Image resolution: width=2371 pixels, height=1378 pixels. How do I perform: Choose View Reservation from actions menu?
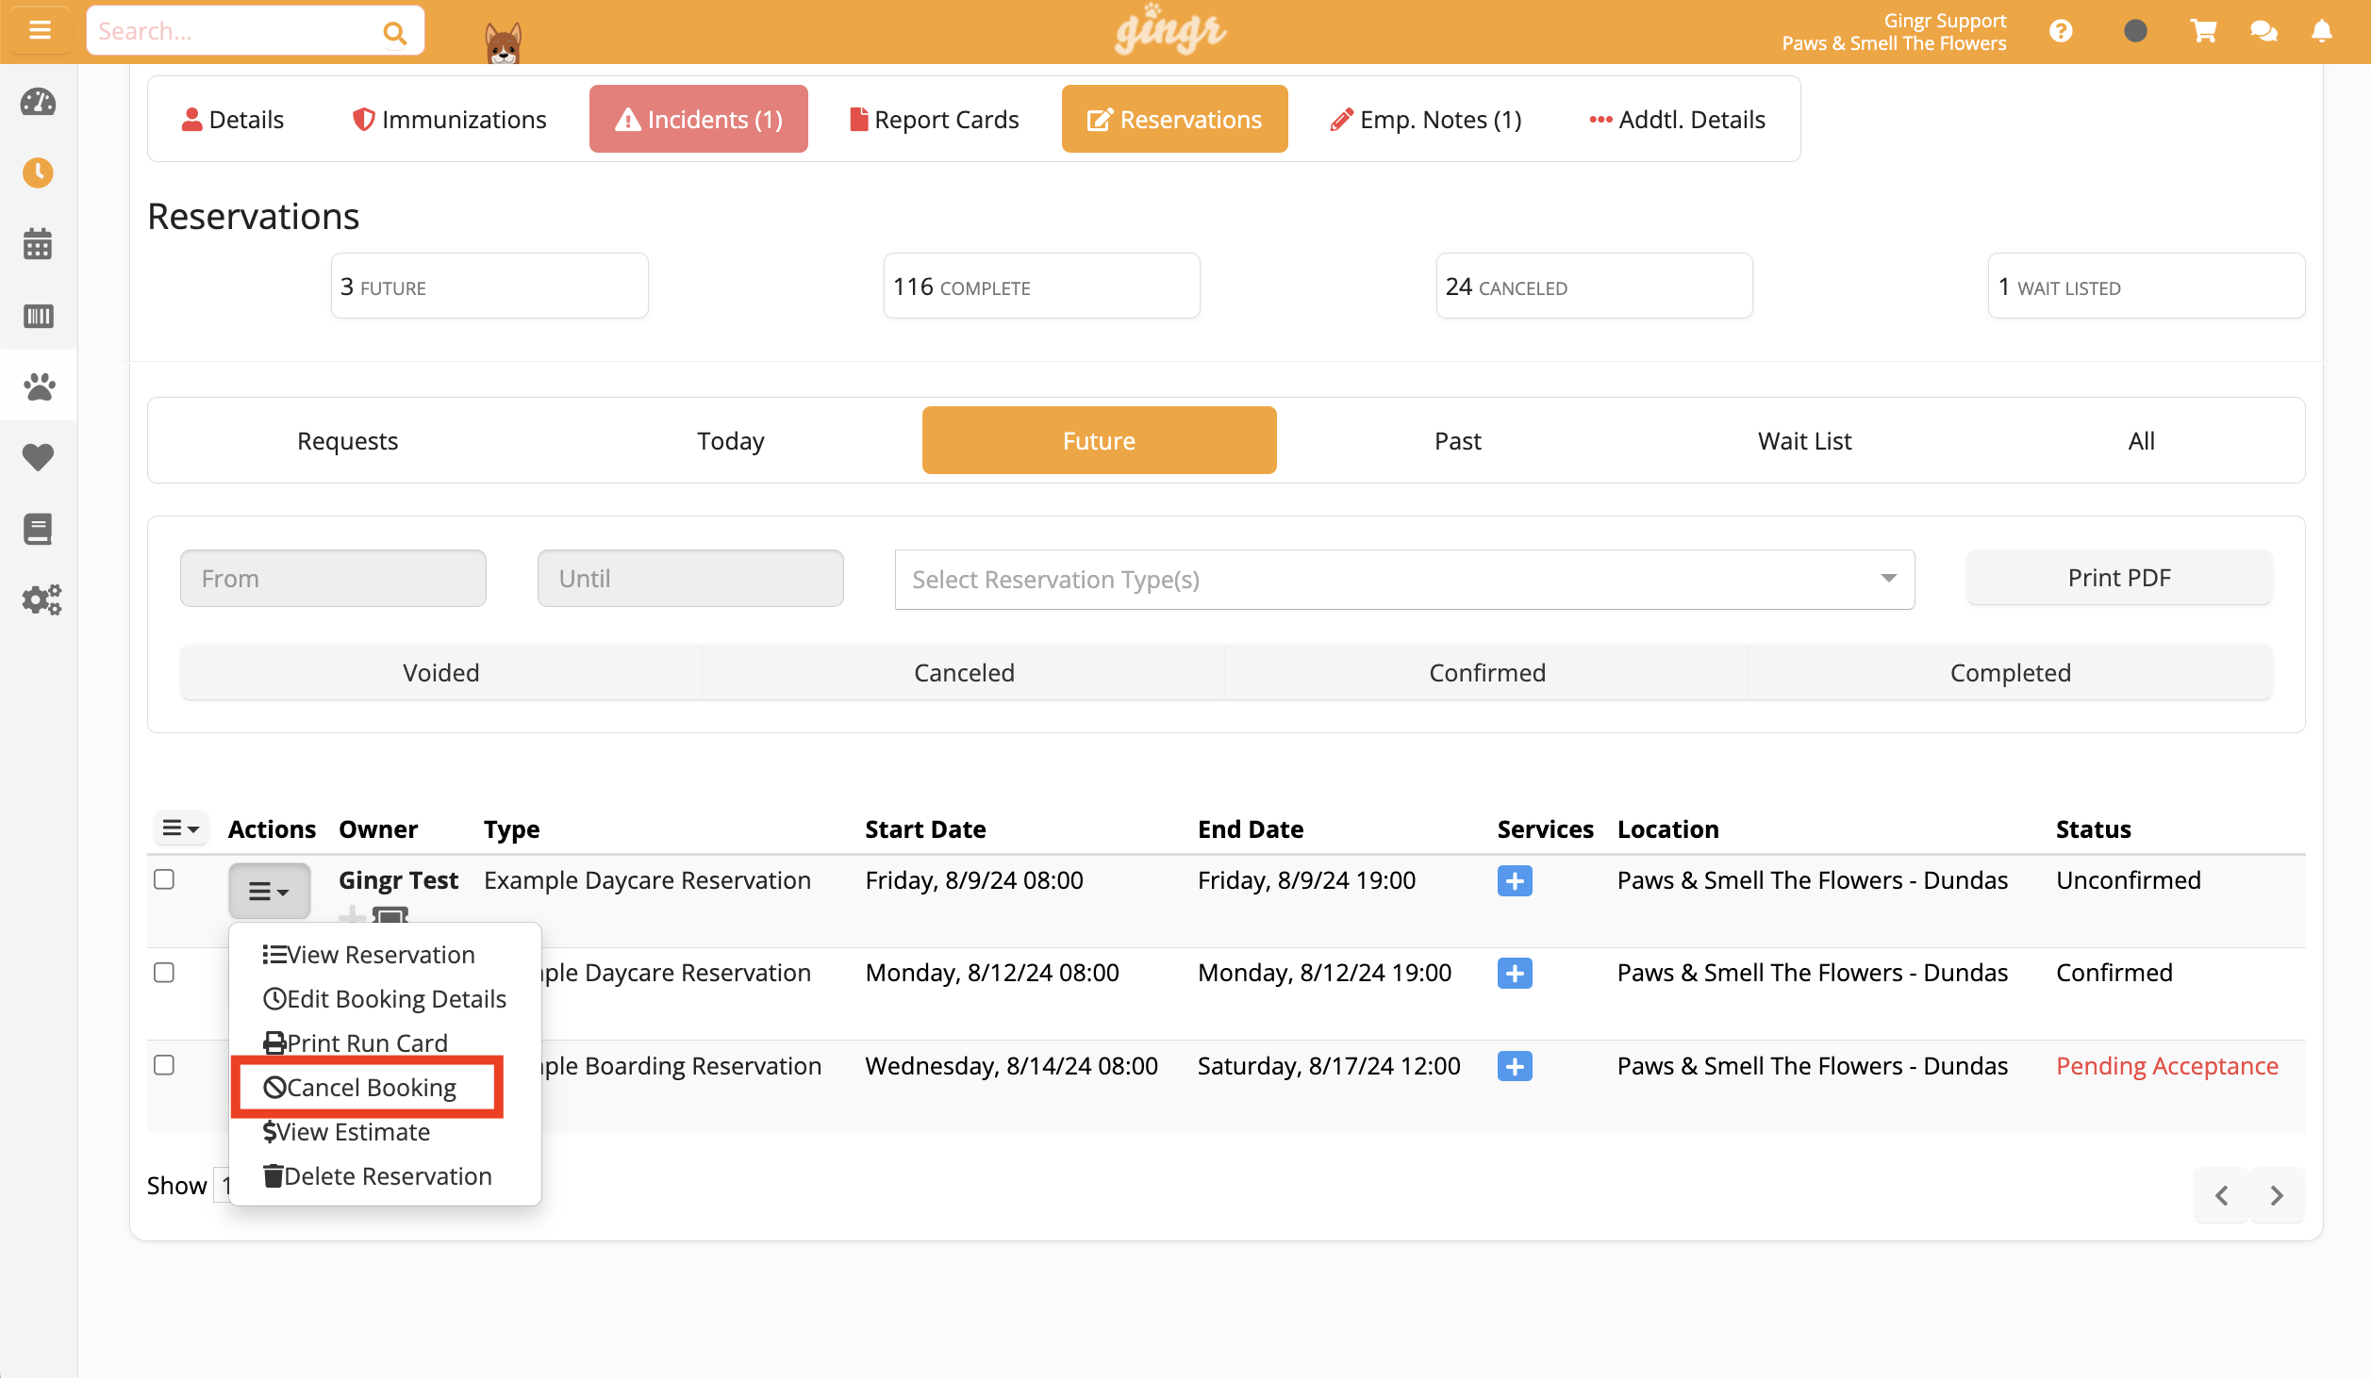(369, 954)
